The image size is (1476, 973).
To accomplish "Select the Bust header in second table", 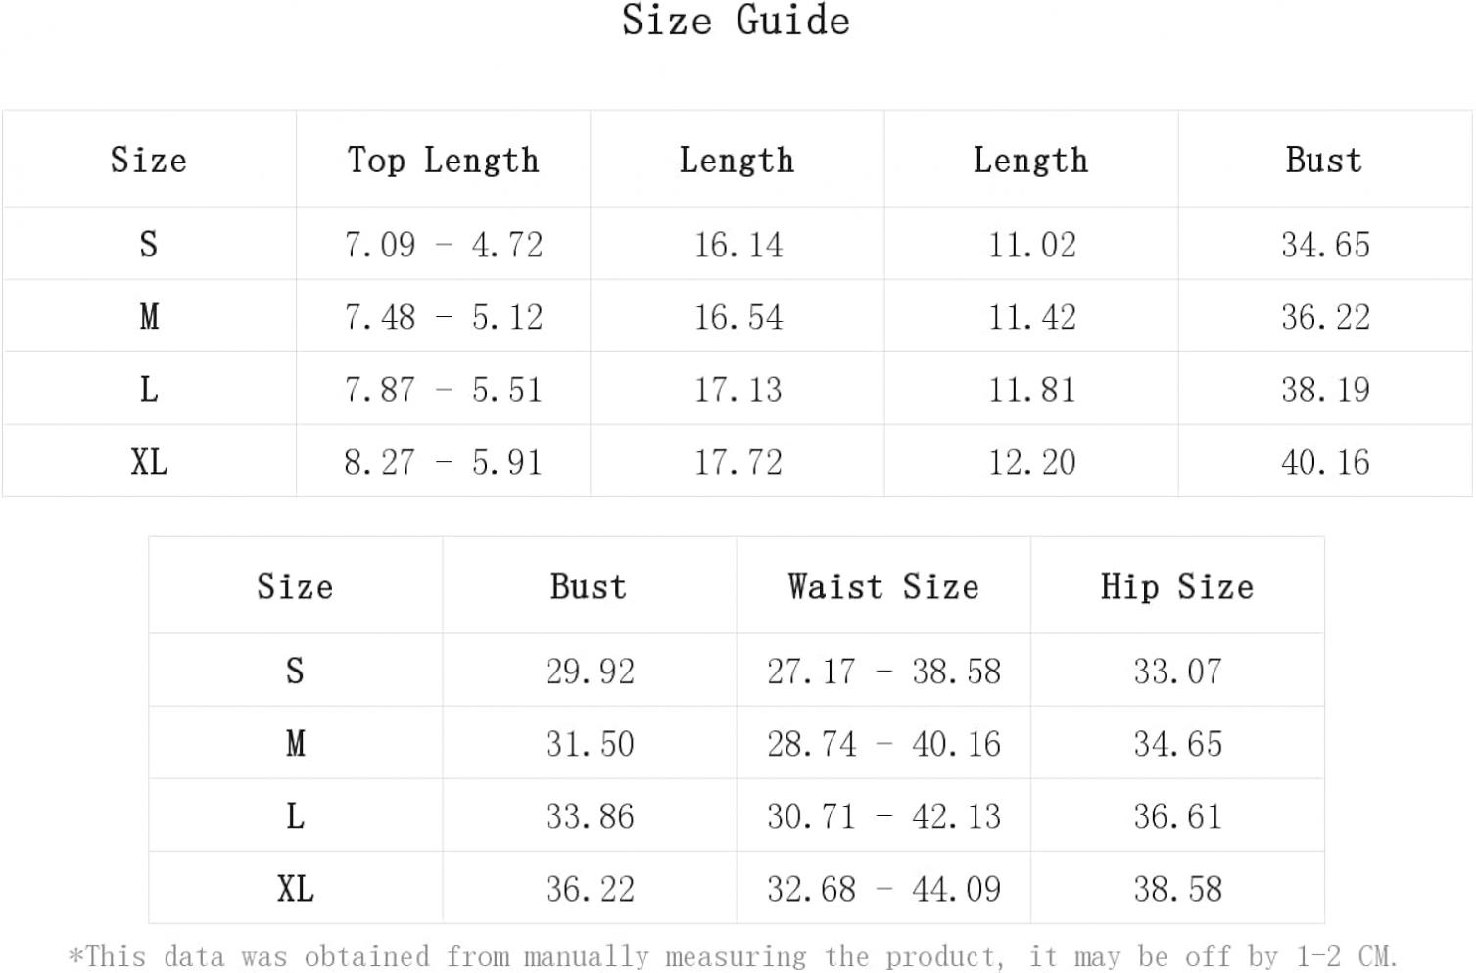I will tap(588, 586).
